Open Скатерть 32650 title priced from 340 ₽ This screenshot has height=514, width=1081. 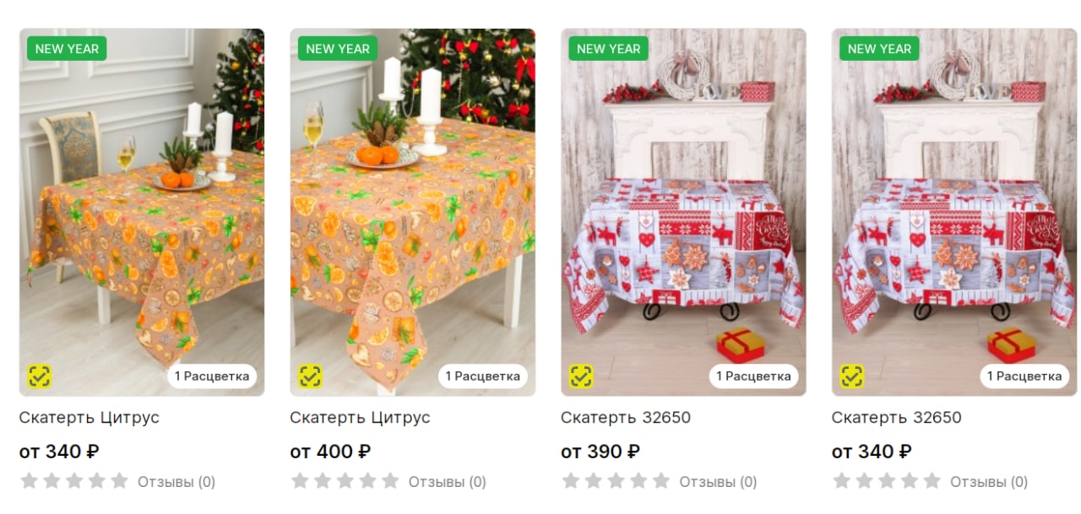coord(897,418)
